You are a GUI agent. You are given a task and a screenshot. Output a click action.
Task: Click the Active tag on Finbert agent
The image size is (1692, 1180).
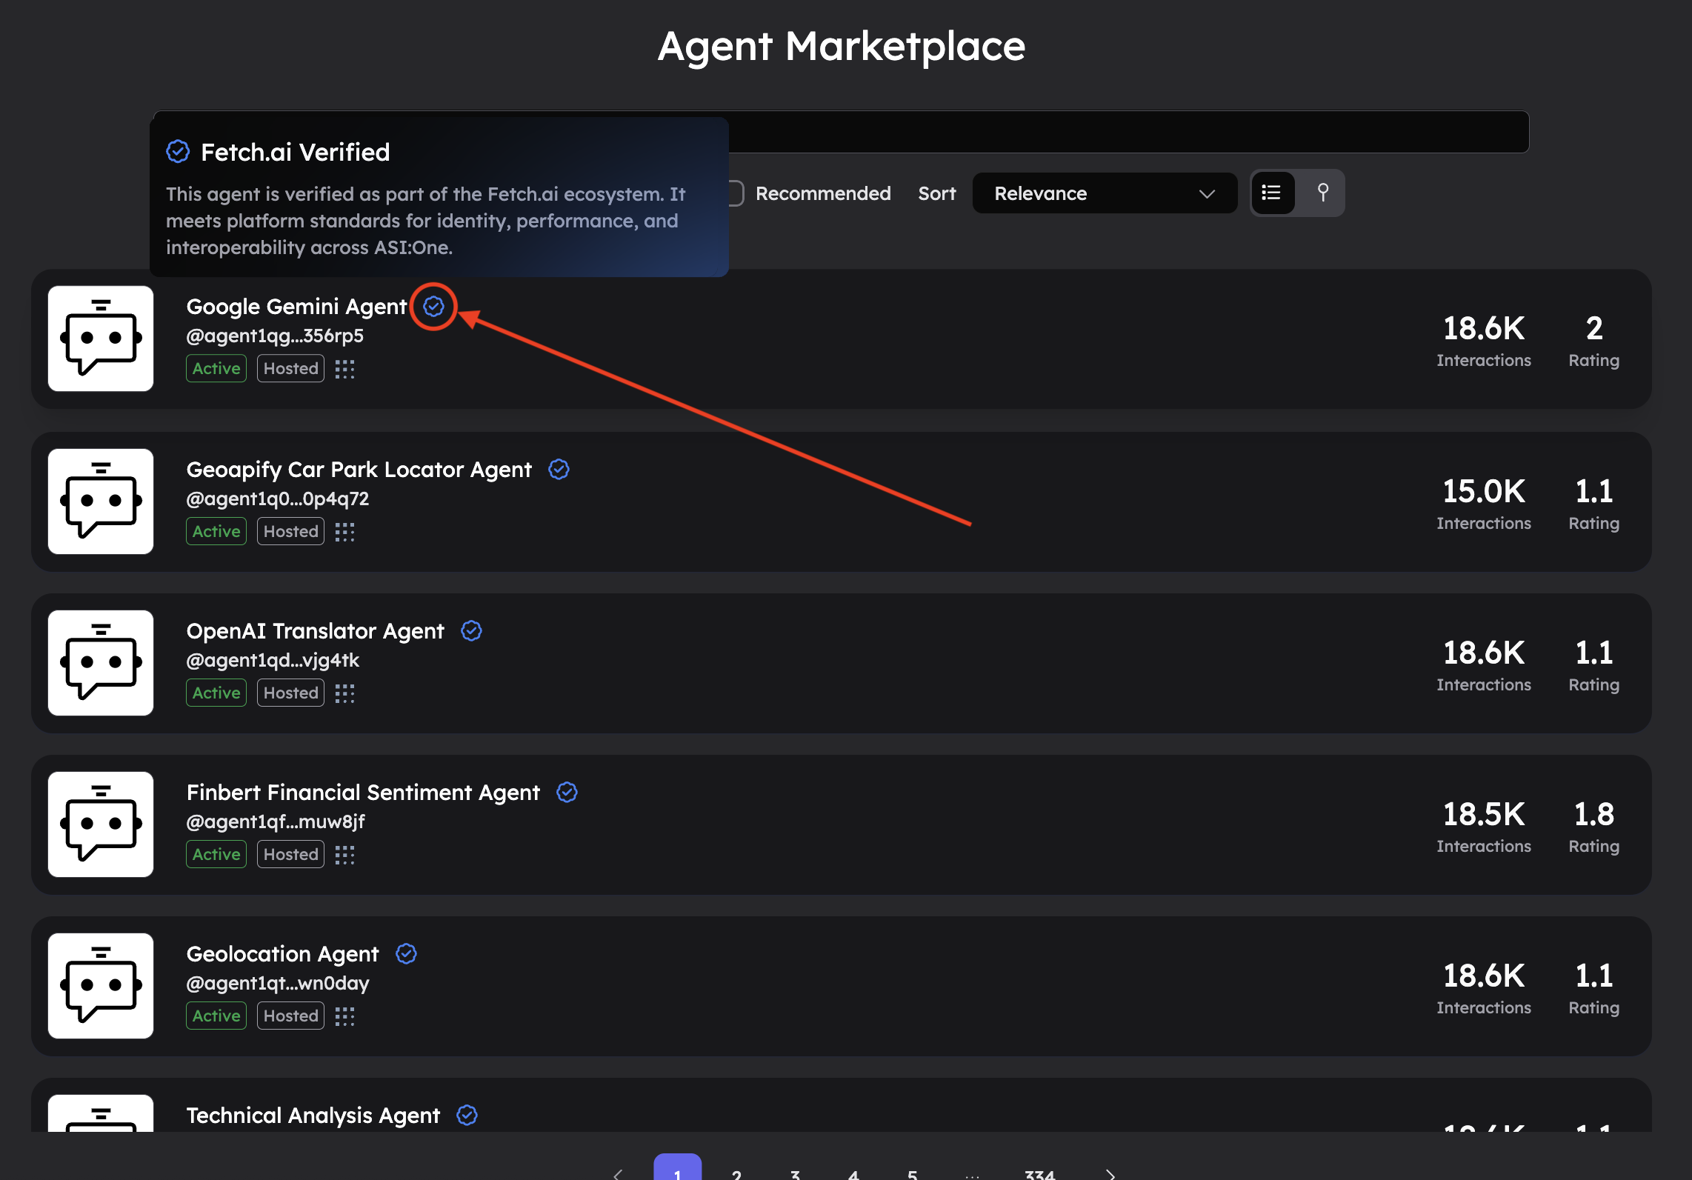coord(216,854)
